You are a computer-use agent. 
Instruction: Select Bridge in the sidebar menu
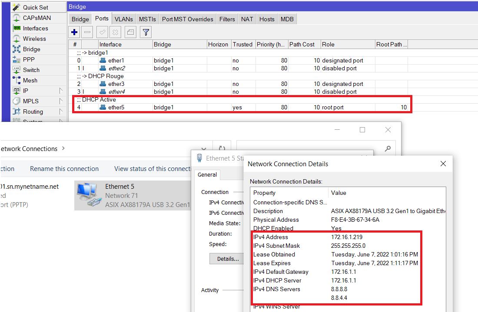point(39,49)
